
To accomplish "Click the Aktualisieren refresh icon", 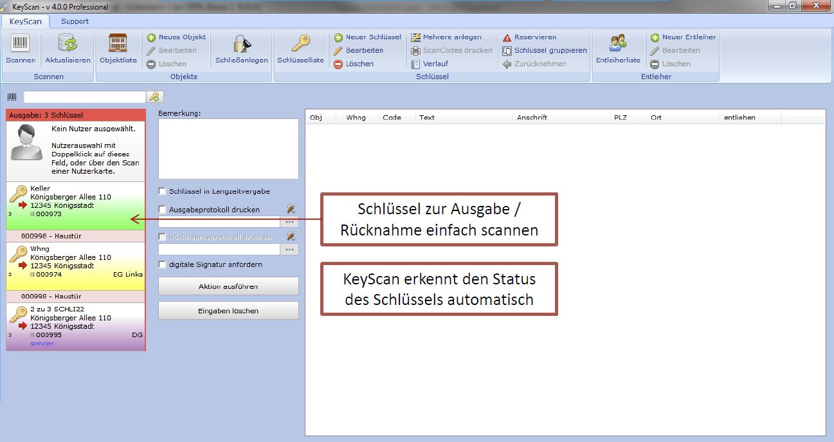I will 68,44.
